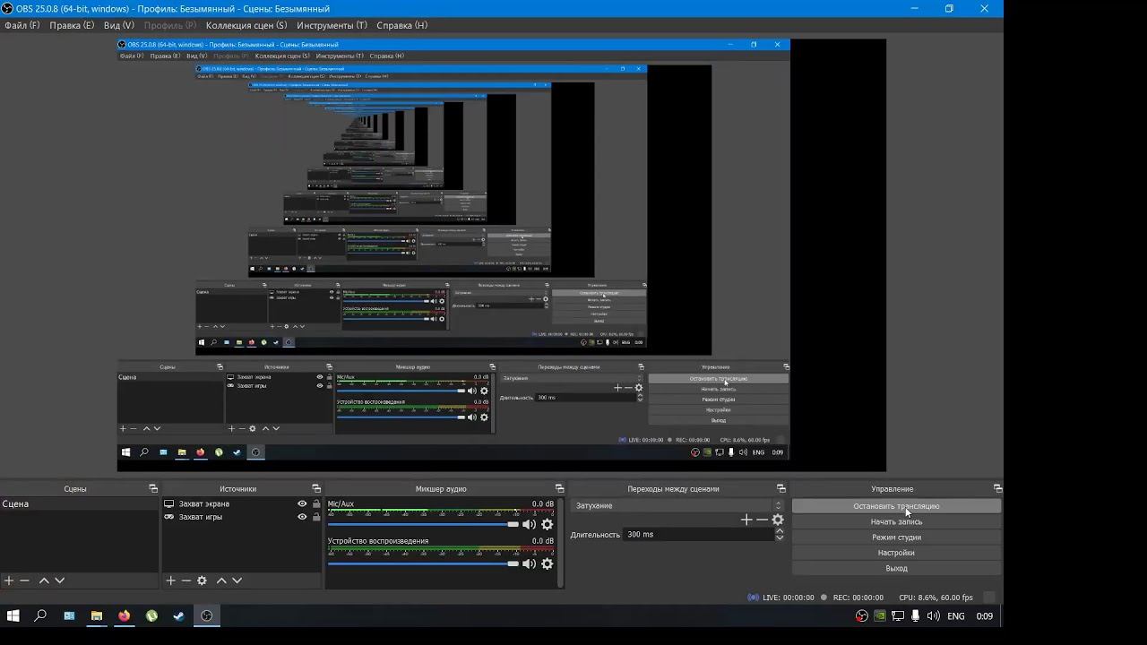Screen dimensions: 1147x645
Task: Click the LIVE: 00:00:00 status text
Action: (788, 598)
